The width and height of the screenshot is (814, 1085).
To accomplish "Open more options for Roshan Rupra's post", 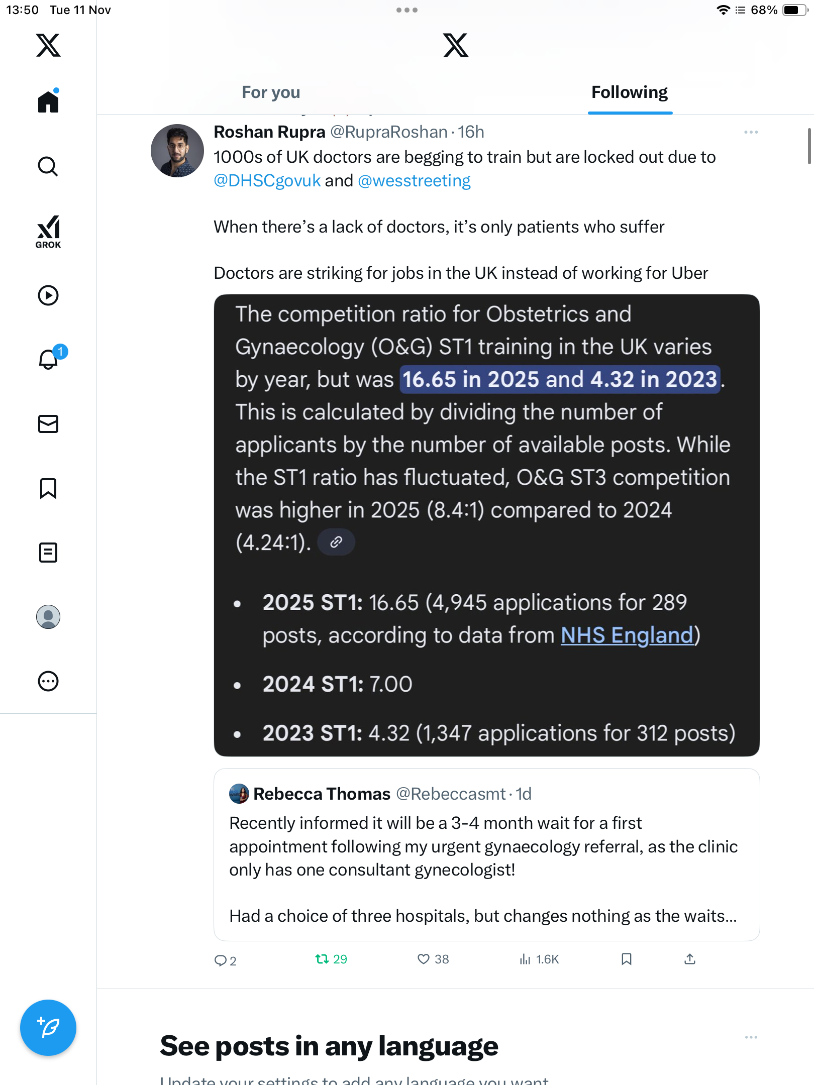I will pyautogui.click(x=751, y=132).
